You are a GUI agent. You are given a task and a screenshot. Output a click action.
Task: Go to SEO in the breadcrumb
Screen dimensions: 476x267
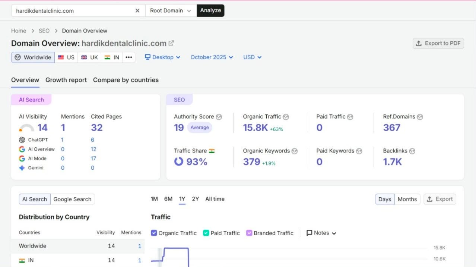(x=44, y=31)
